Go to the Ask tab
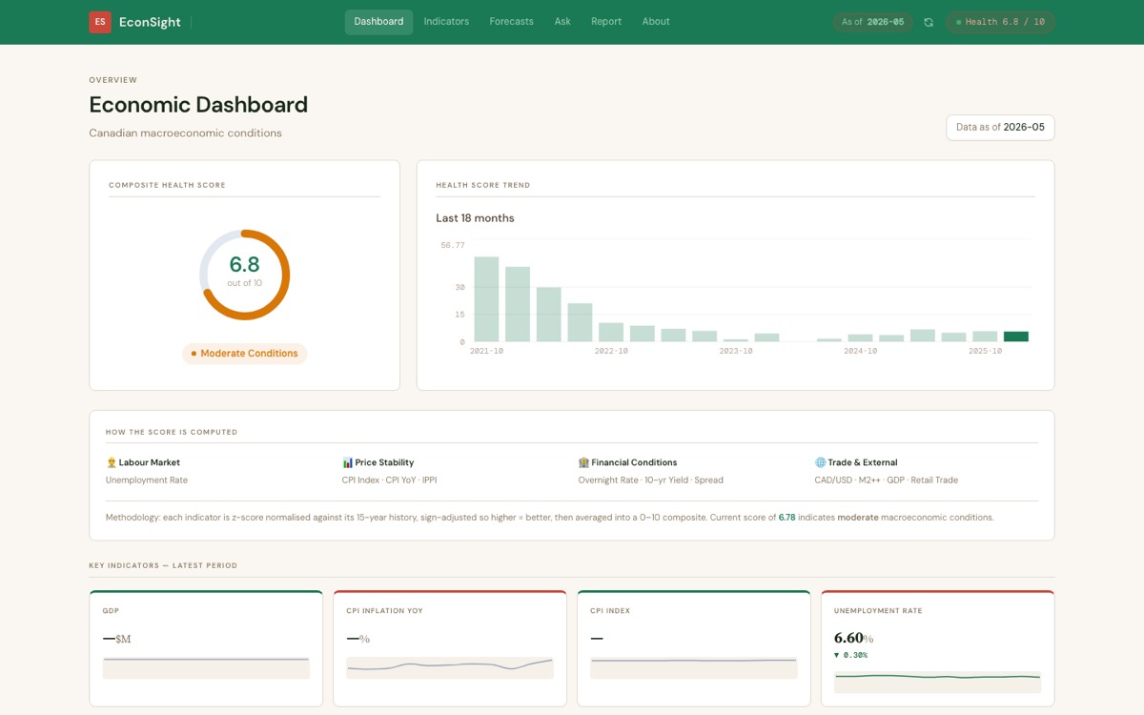The image size is (1144, 715). pos(562,22)
